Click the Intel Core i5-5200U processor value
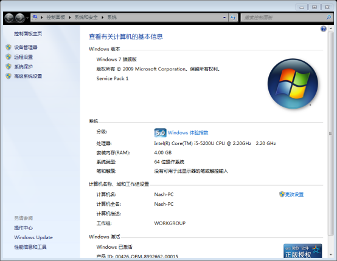 coord(215,143)
